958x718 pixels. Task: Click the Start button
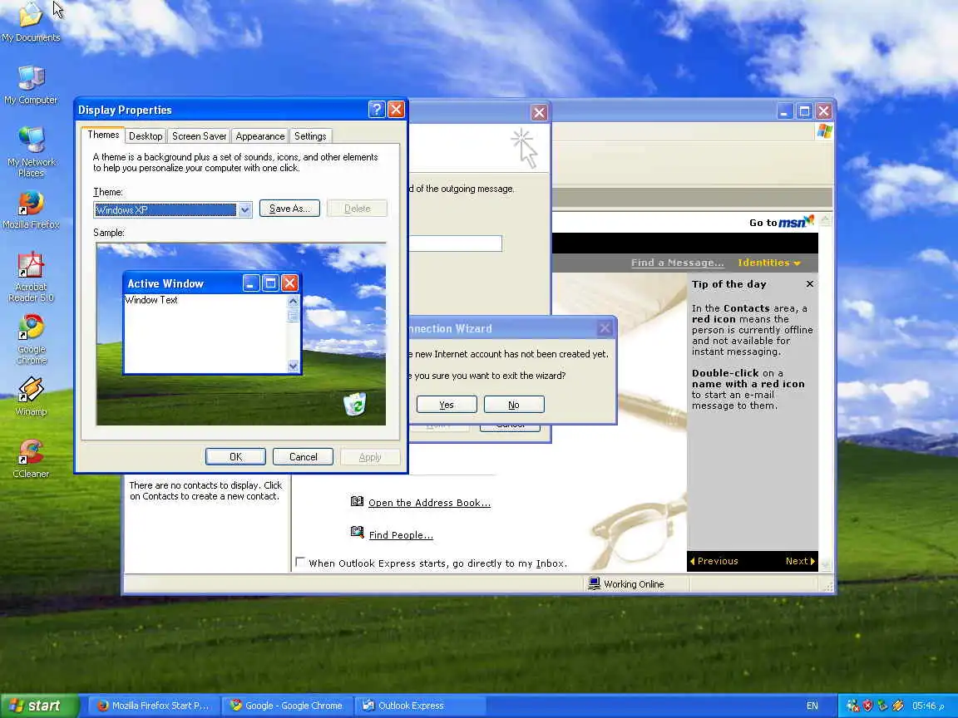39,706
